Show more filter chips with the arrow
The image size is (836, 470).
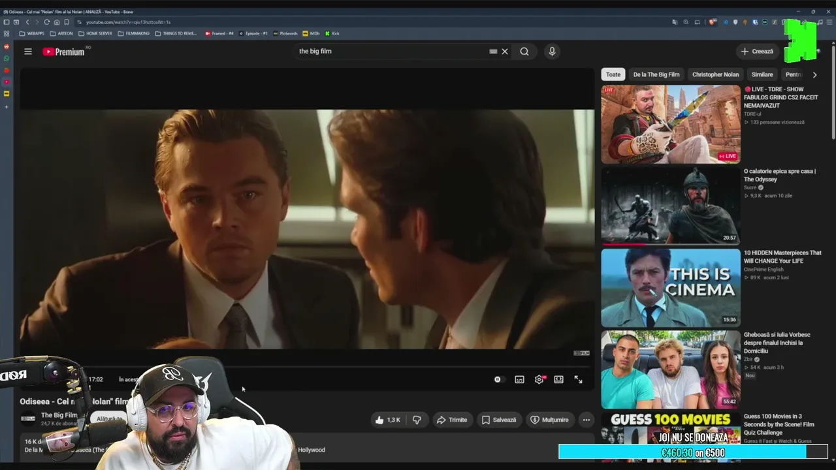coord(814,74)
